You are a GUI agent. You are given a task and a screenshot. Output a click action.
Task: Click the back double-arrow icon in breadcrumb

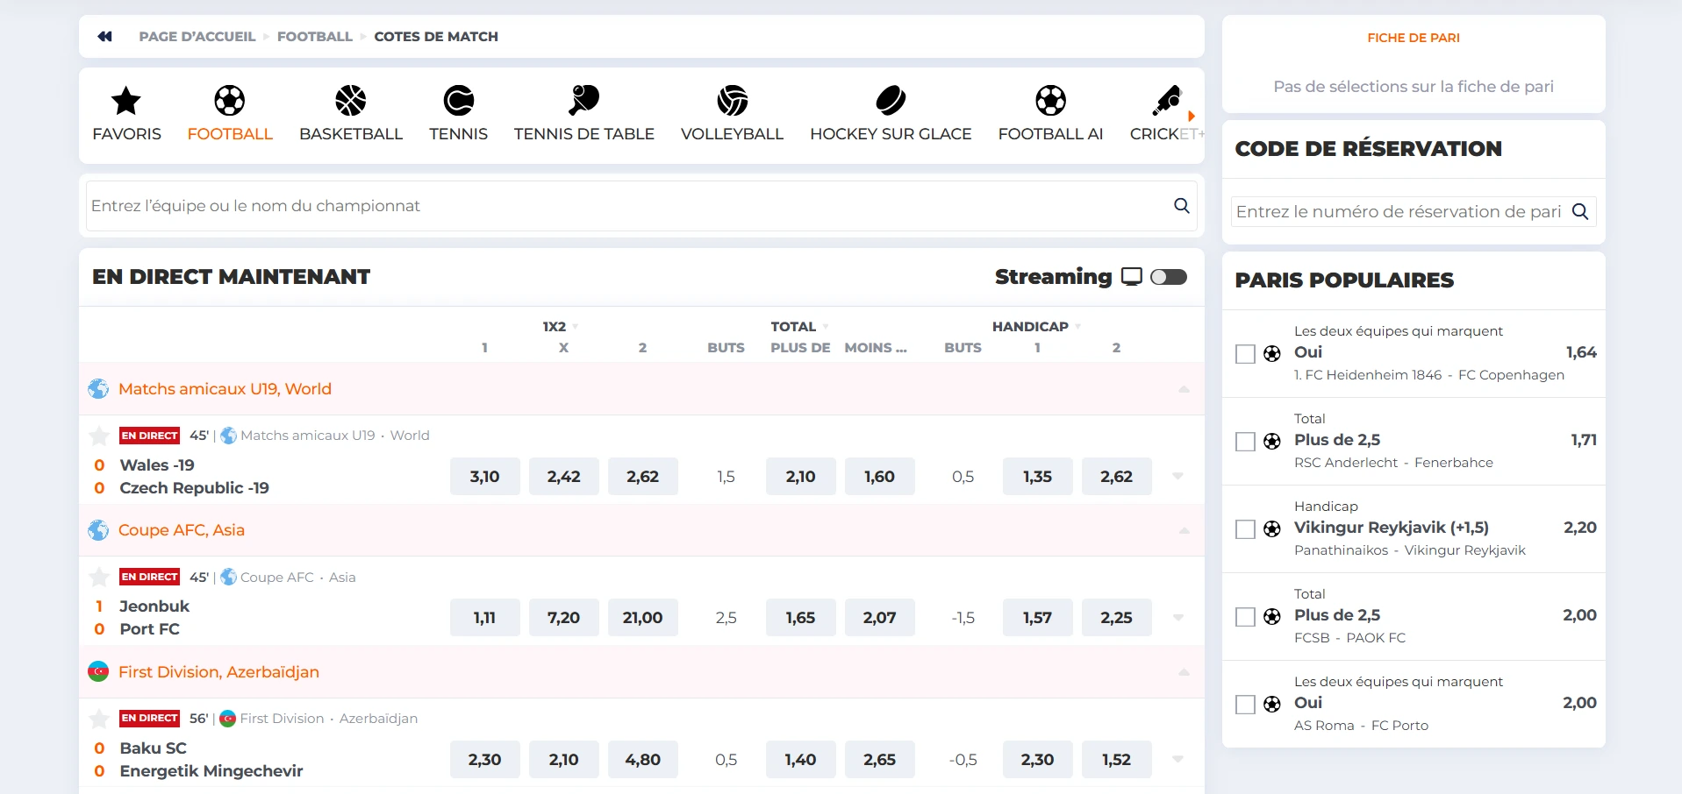tap(105, 37)
